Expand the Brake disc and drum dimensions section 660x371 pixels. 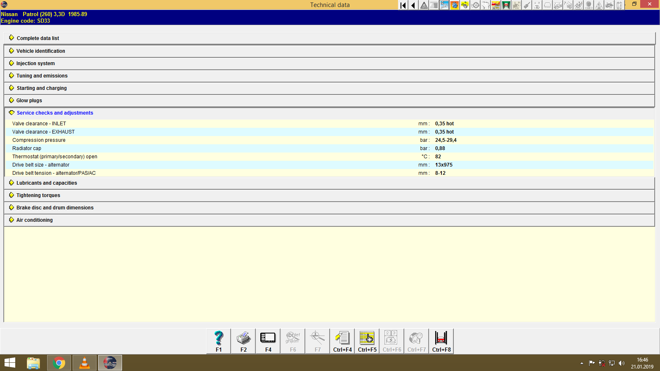click(x=54, y=207)
